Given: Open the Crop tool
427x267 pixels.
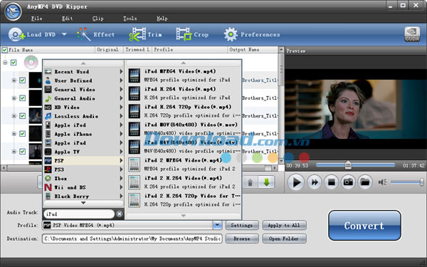Looking at the screenshot, I should (x=184, y=35).
